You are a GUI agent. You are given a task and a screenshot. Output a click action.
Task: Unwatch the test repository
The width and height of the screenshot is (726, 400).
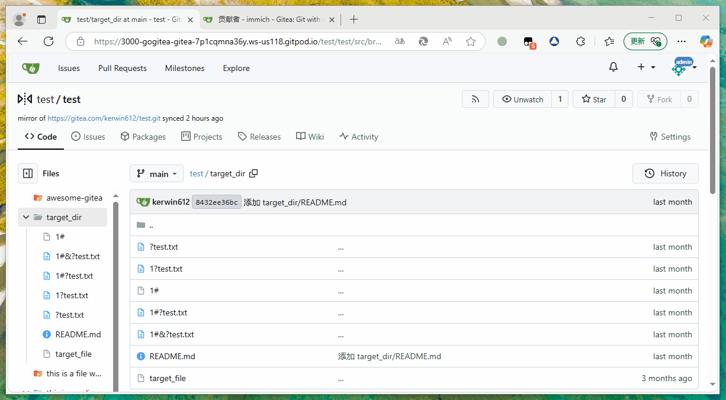click(x=522, y=99)
